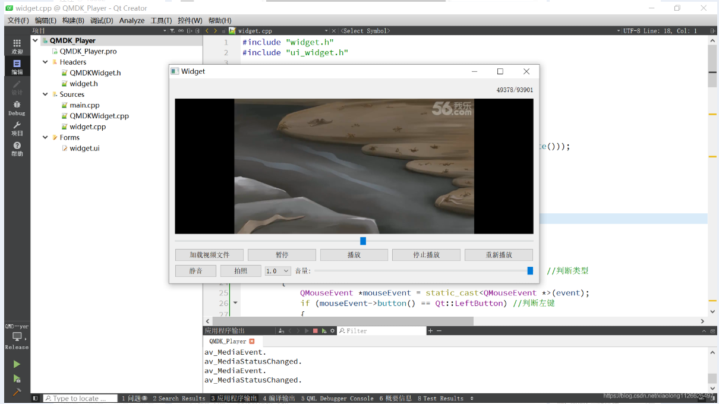
Task: Switch to the 编译输出 output tab
Action: (x=279, y=398)
